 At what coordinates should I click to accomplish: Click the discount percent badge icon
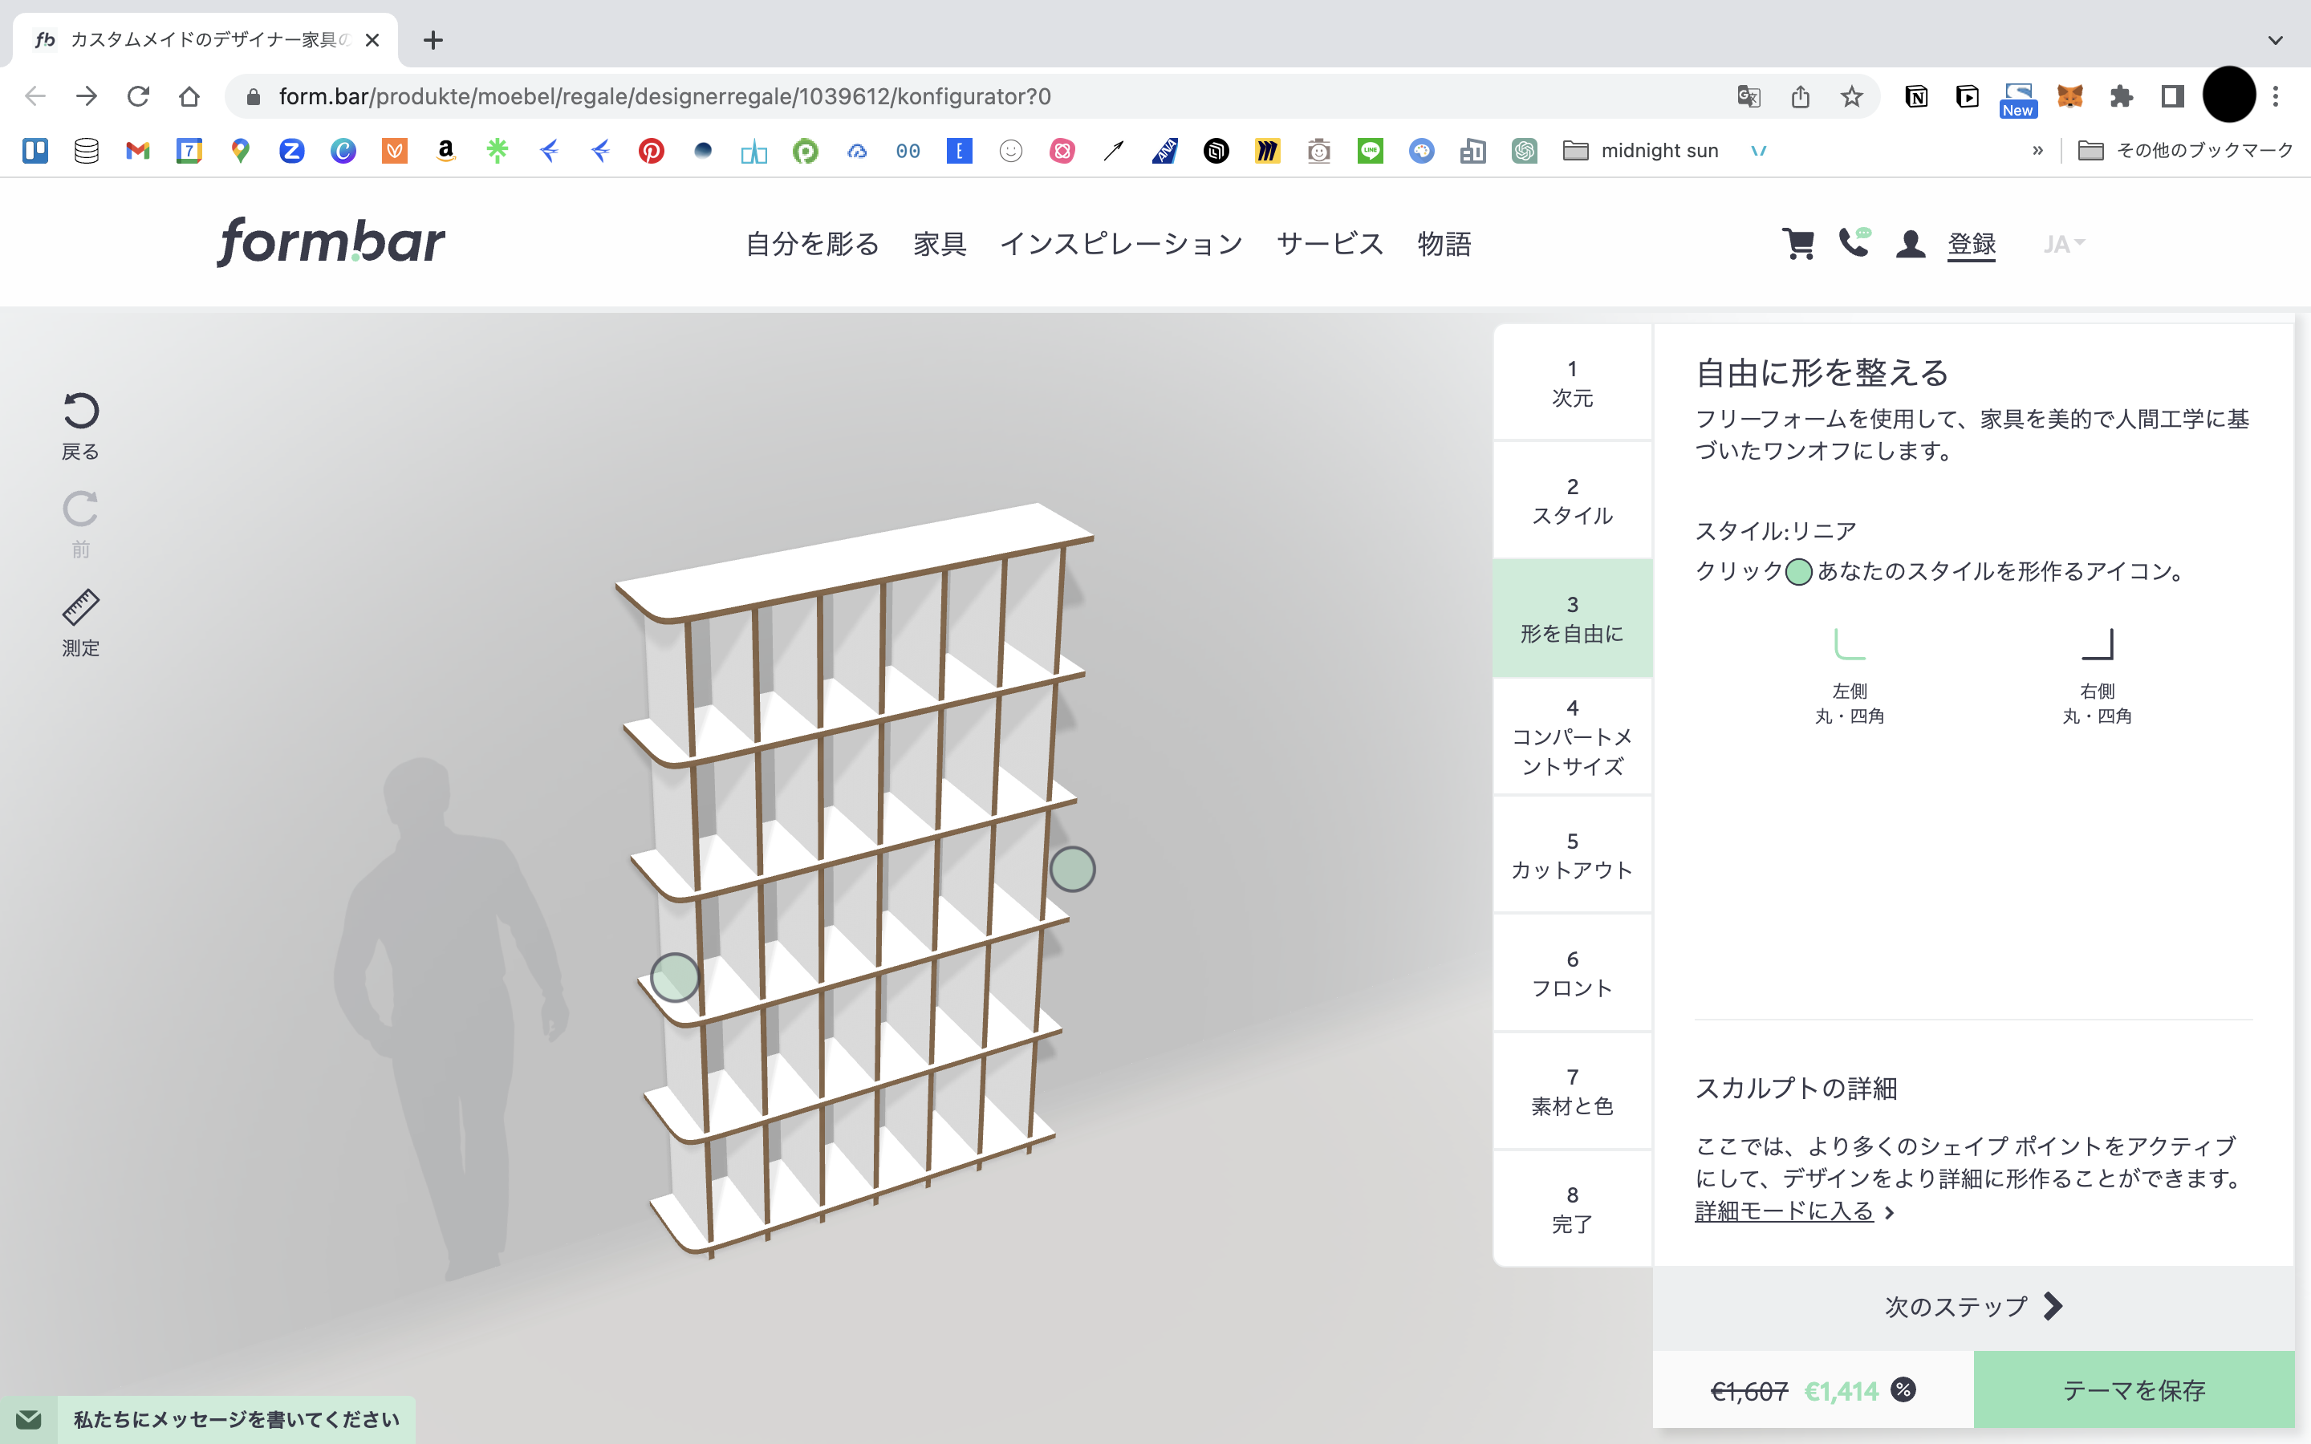1903,1389
